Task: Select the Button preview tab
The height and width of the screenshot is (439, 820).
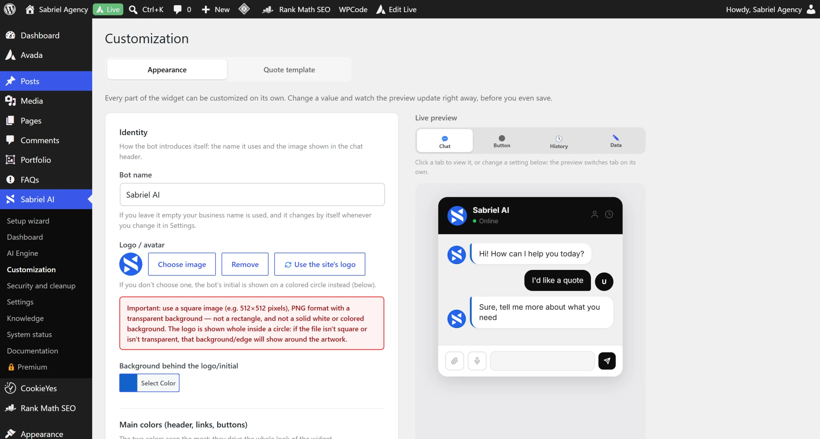Action: tap(502, 141)
